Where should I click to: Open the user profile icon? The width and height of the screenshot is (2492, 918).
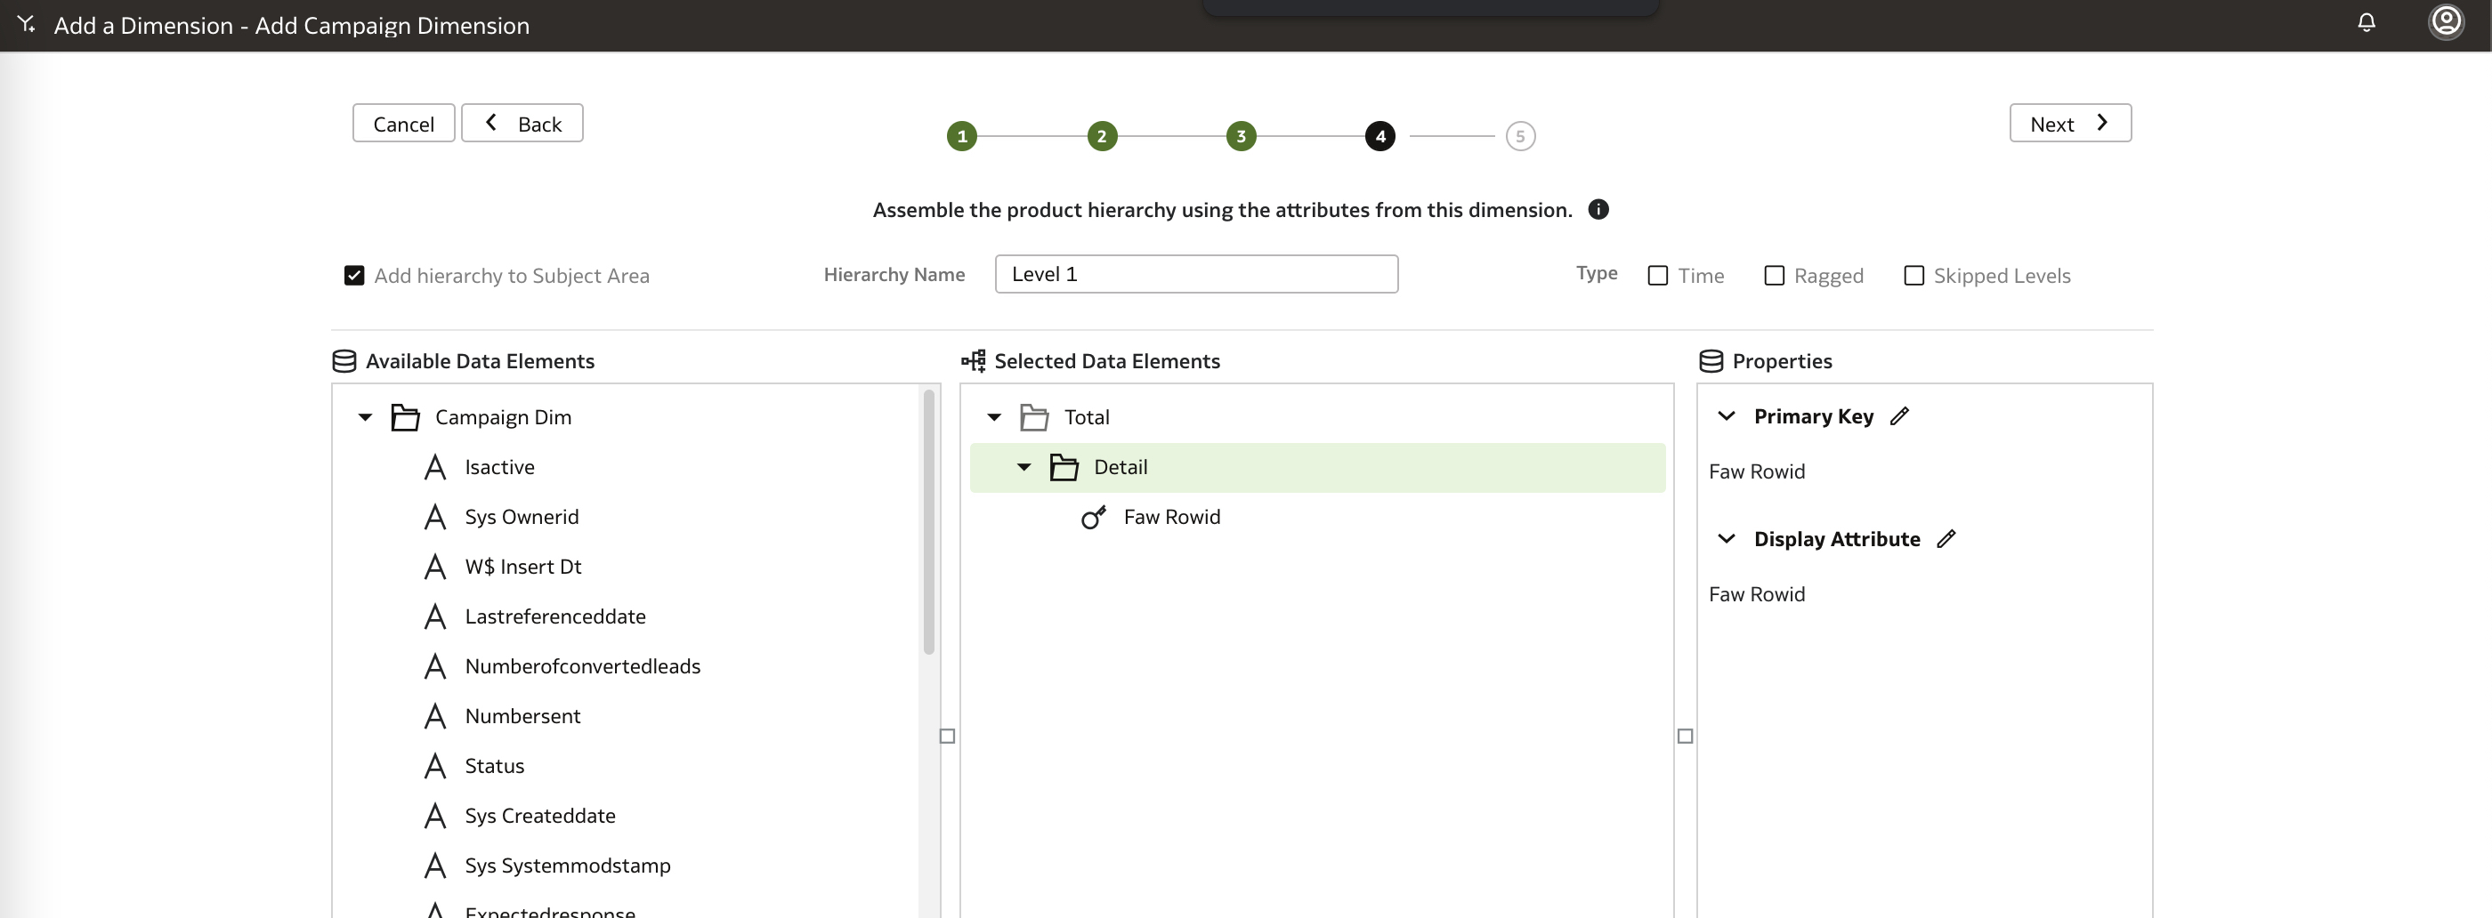coord(2446,21)
